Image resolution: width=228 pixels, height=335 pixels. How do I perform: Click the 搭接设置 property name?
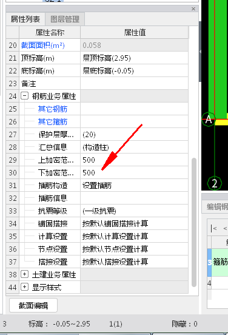(53, 262)
